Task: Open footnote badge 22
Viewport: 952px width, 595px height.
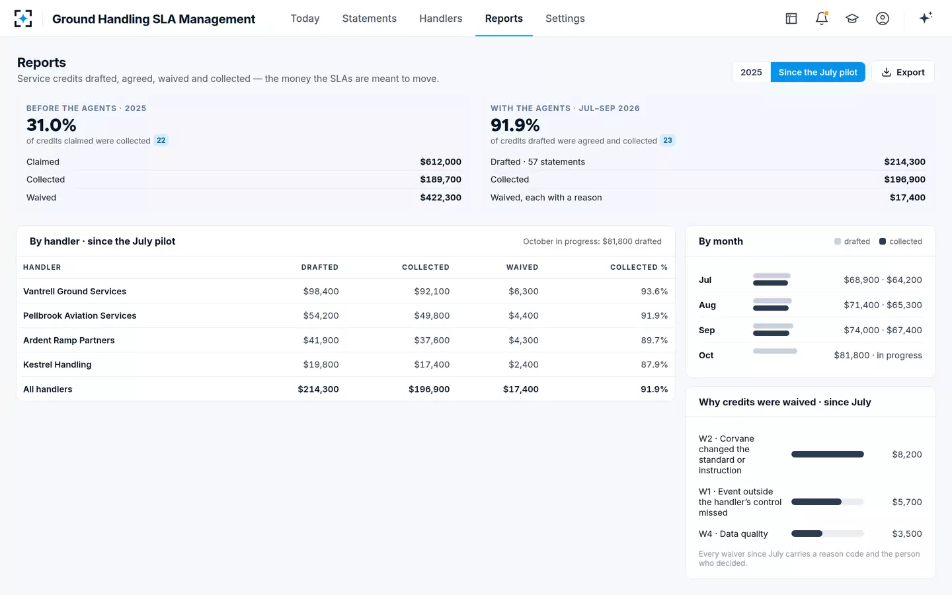Action: click(161, 140)
